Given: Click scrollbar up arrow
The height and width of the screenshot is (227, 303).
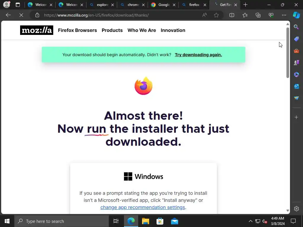Looking at the screenshot, I should [x=288, y=24].
